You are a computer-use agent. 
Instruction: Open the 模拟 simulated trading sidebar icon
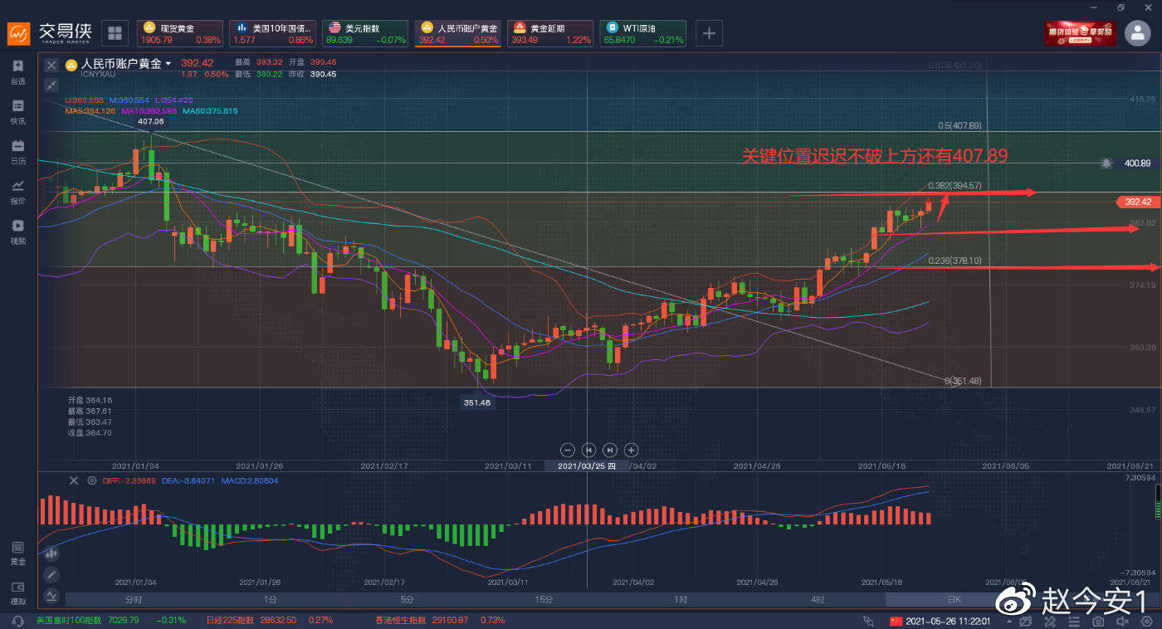(18, 592)
